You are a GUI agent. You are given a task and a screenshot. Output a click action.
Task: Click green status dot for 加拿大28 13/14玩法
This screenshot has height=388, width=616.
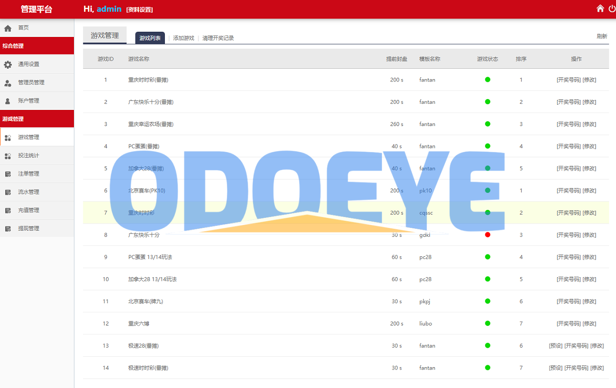[488, 279]
